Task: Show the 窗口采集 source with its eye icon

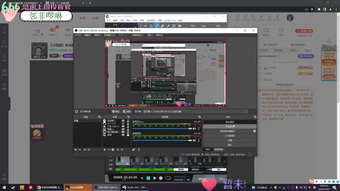Action: (123, 124)
